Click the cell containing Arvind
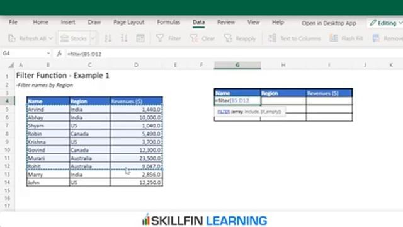 (48, 109)
